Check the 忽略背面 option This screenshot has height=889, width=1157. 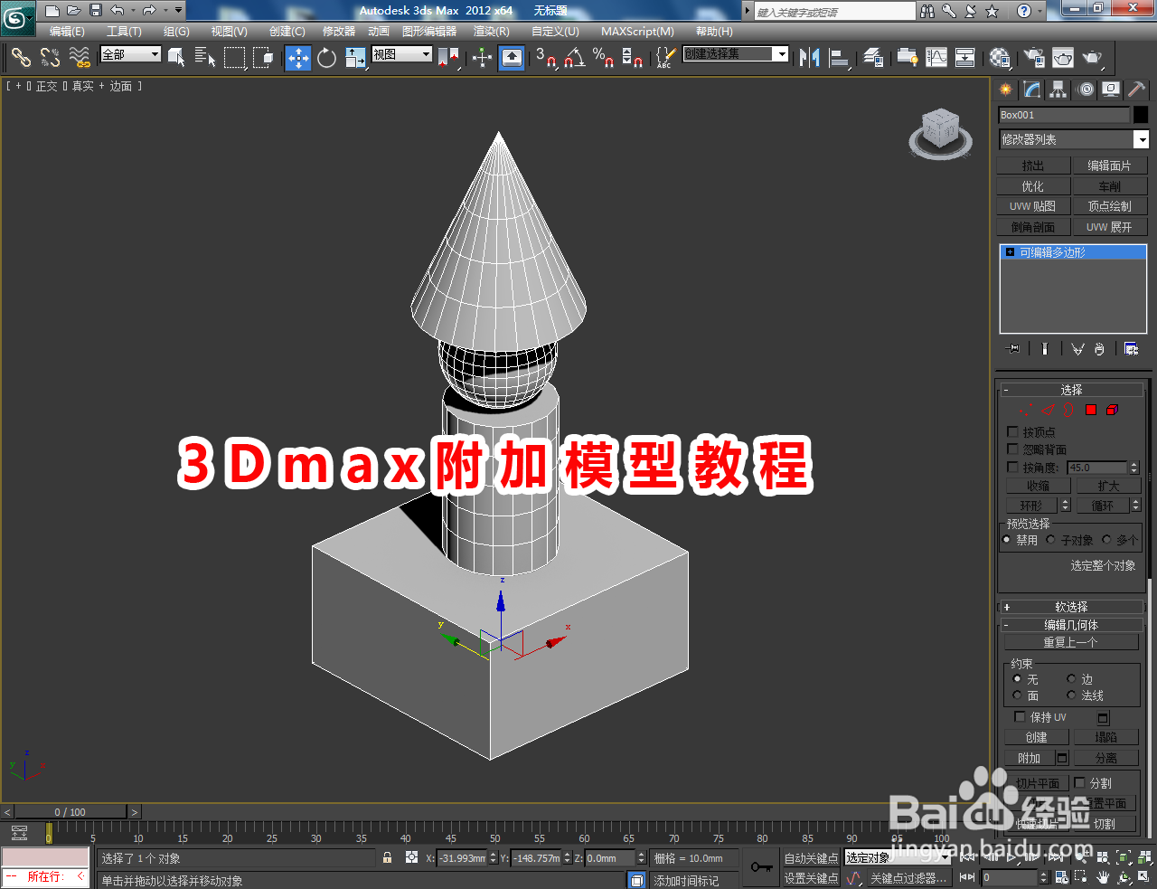tap(1012, 449)
